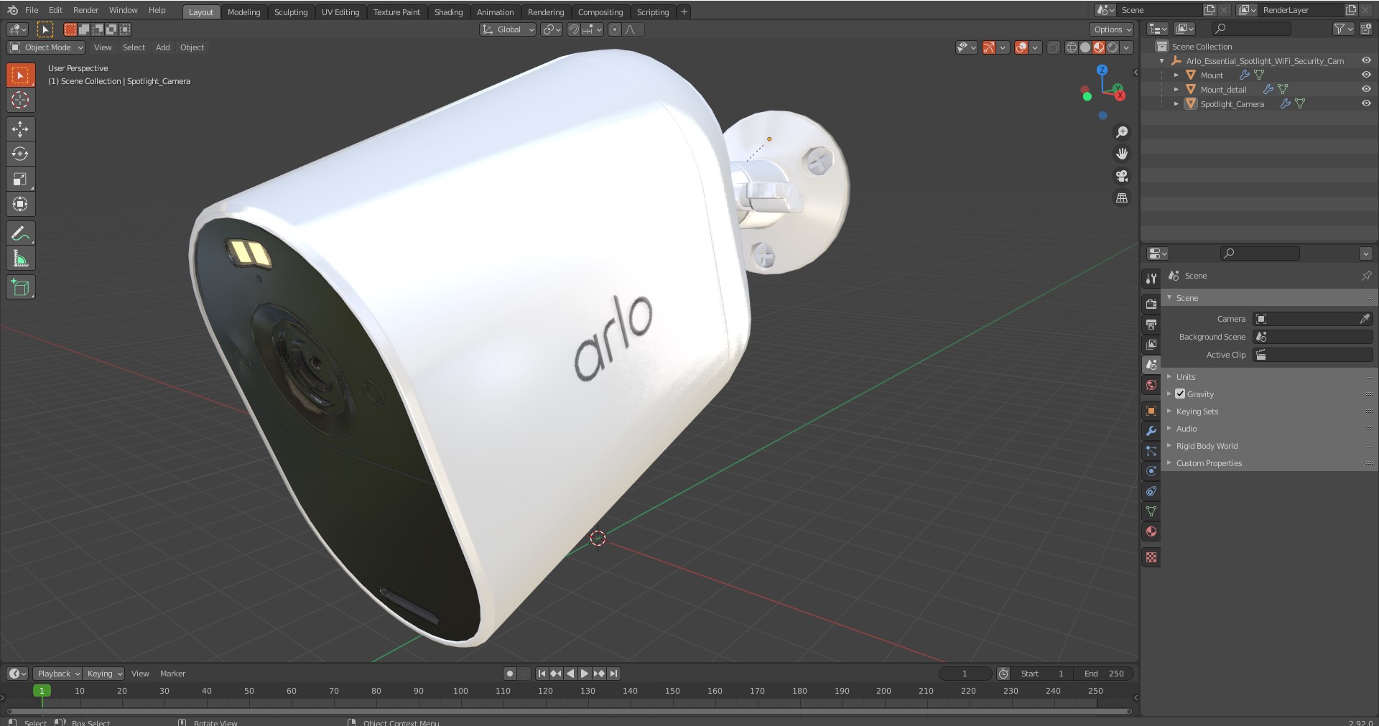Click frame 100 on the timeline ruler
The height and width of the screenshot is (726, 1379).
point(461,691)
